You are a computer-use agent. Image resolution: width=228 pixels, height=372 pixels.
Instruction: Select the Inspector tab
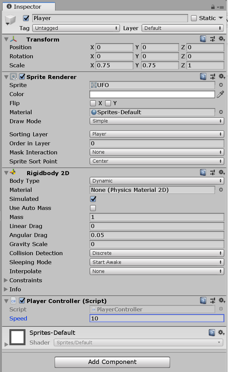pyautogui.click(x=29, y=7)
